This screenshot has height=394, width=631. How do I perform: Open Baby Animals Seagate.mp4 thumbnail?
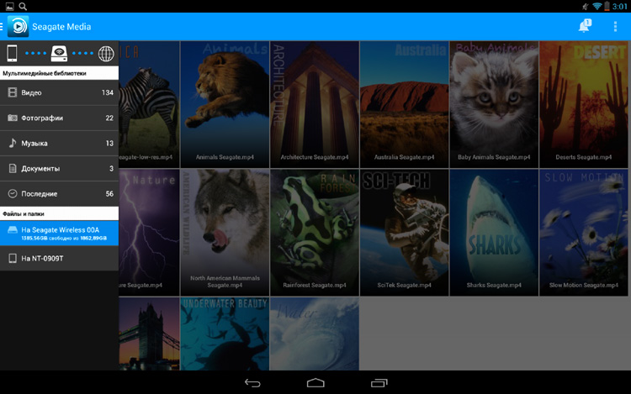(494, 101)
